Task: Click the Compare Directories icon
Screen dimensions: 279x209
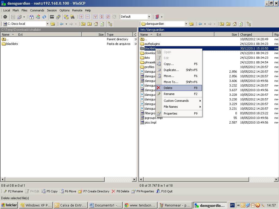Action: tap(32, 17)
